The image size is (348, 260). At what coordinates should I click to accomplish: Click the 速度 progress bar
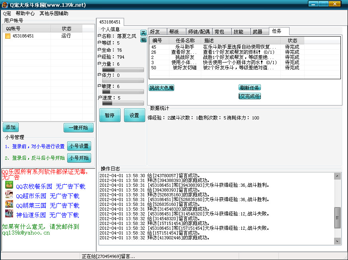pos(123,103)
